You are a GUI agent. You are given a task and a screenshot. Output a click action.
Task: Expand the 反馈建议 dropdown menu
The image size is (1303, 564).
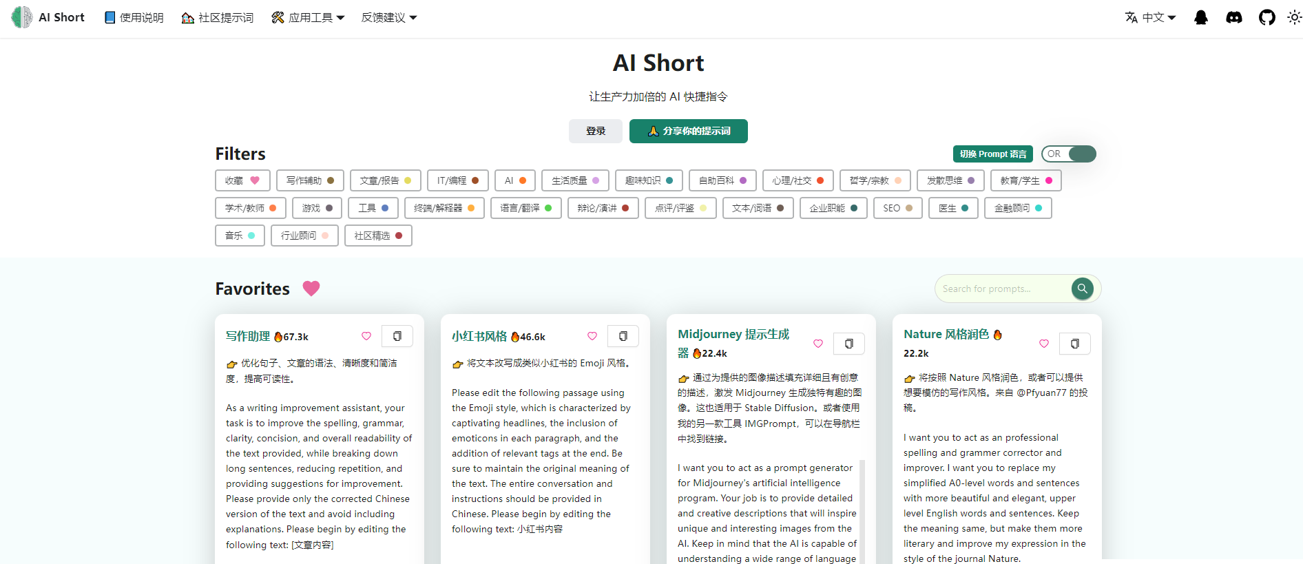[389, 17]
